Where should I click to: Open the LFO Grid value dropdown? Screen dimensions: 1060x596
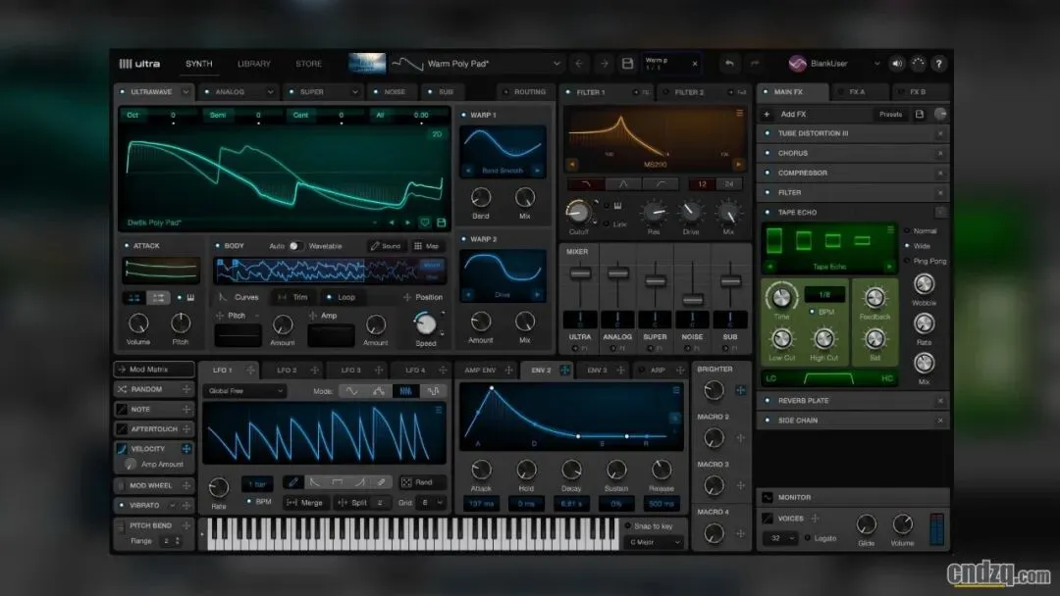pos(432,502)
